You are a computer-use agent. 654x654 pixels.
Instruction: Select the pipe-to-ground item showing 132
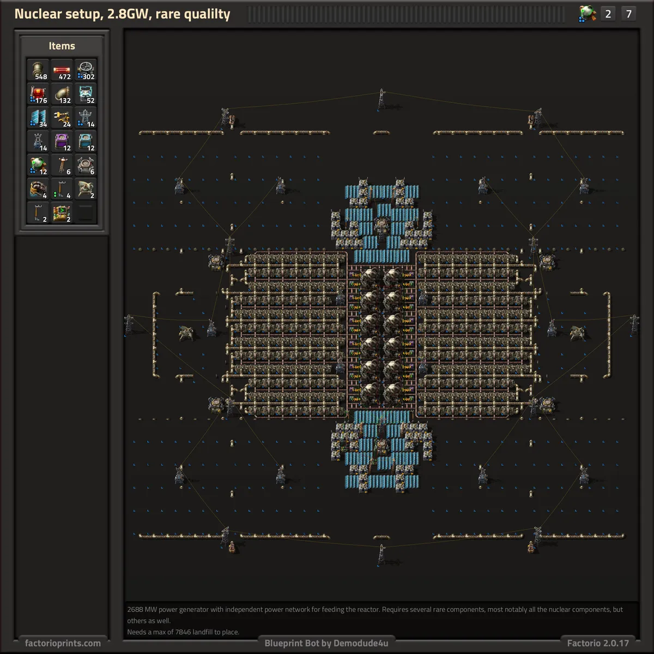pos(62,94)
